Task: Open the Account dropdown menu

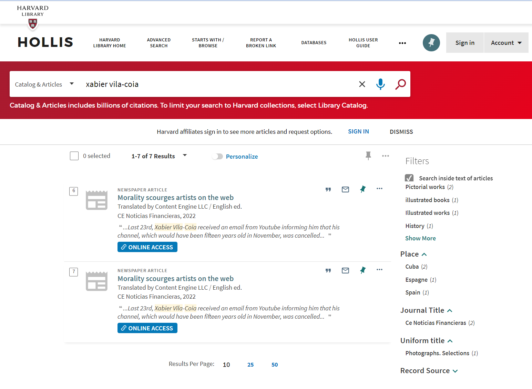Action: (x=506, y=43)
